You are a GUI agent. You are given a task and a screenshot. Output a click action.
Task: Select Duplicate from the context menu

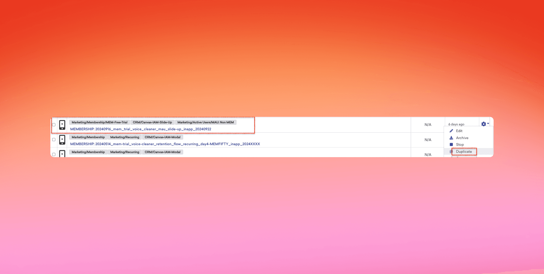tap(464, 151)
